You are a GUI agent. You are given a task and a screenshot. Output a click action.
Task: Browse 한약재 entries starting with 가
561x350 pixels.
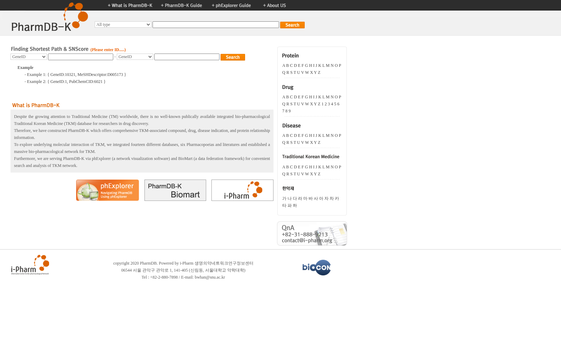tap(284, 198)
